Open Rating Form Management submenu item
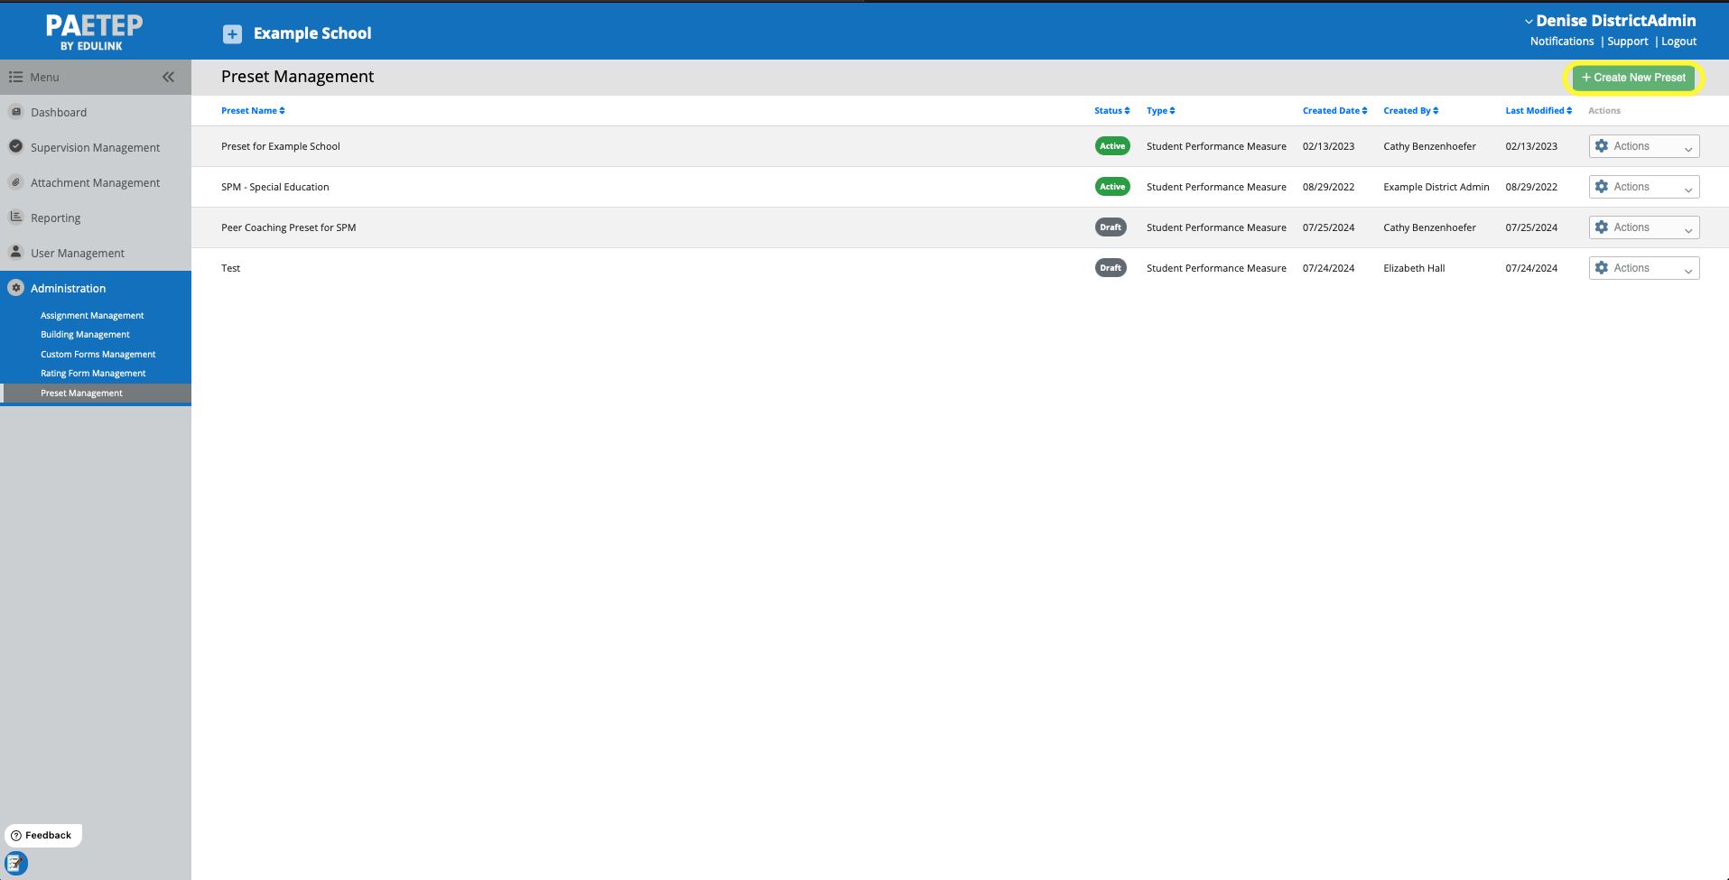 [x=93, y=374]
